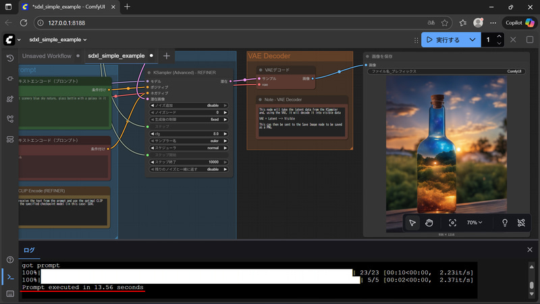The image size is (540, 304).
Task: Close the ComfyUI browser tab
Action: [113, 7]
